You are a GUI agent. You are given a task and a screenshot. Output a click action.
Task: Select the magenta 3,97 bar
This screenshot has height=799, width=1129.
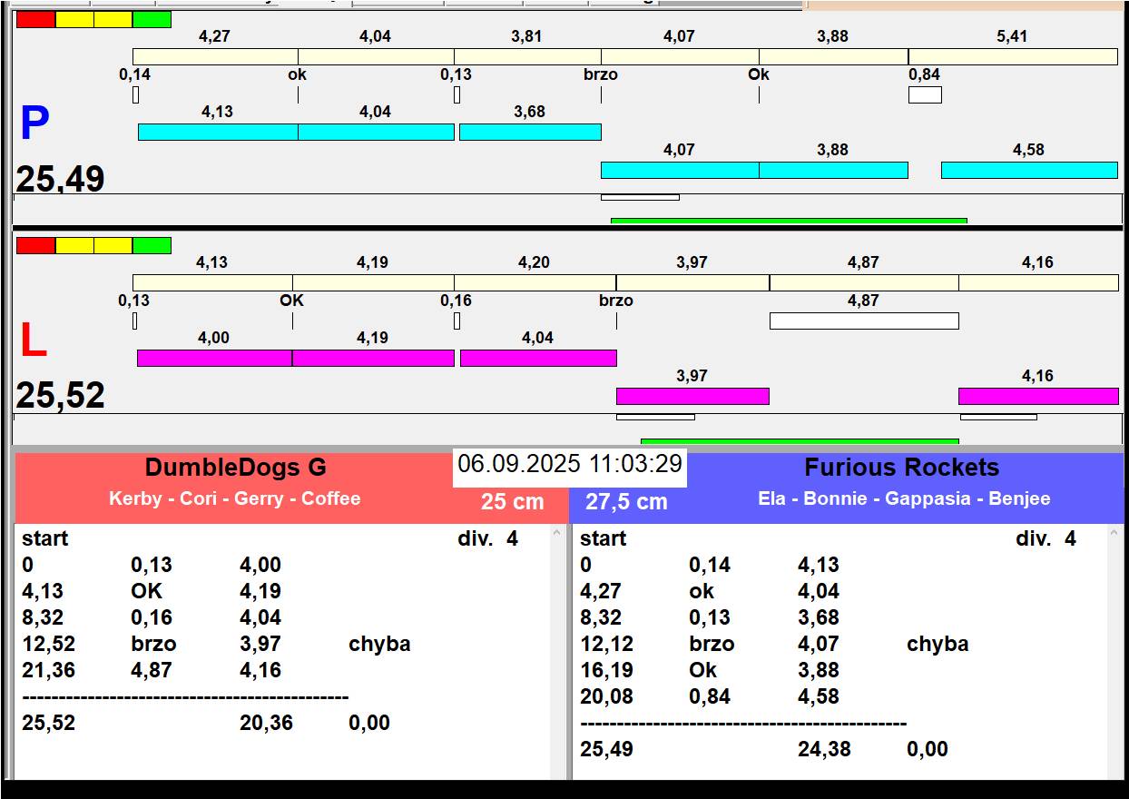[692, 396]
